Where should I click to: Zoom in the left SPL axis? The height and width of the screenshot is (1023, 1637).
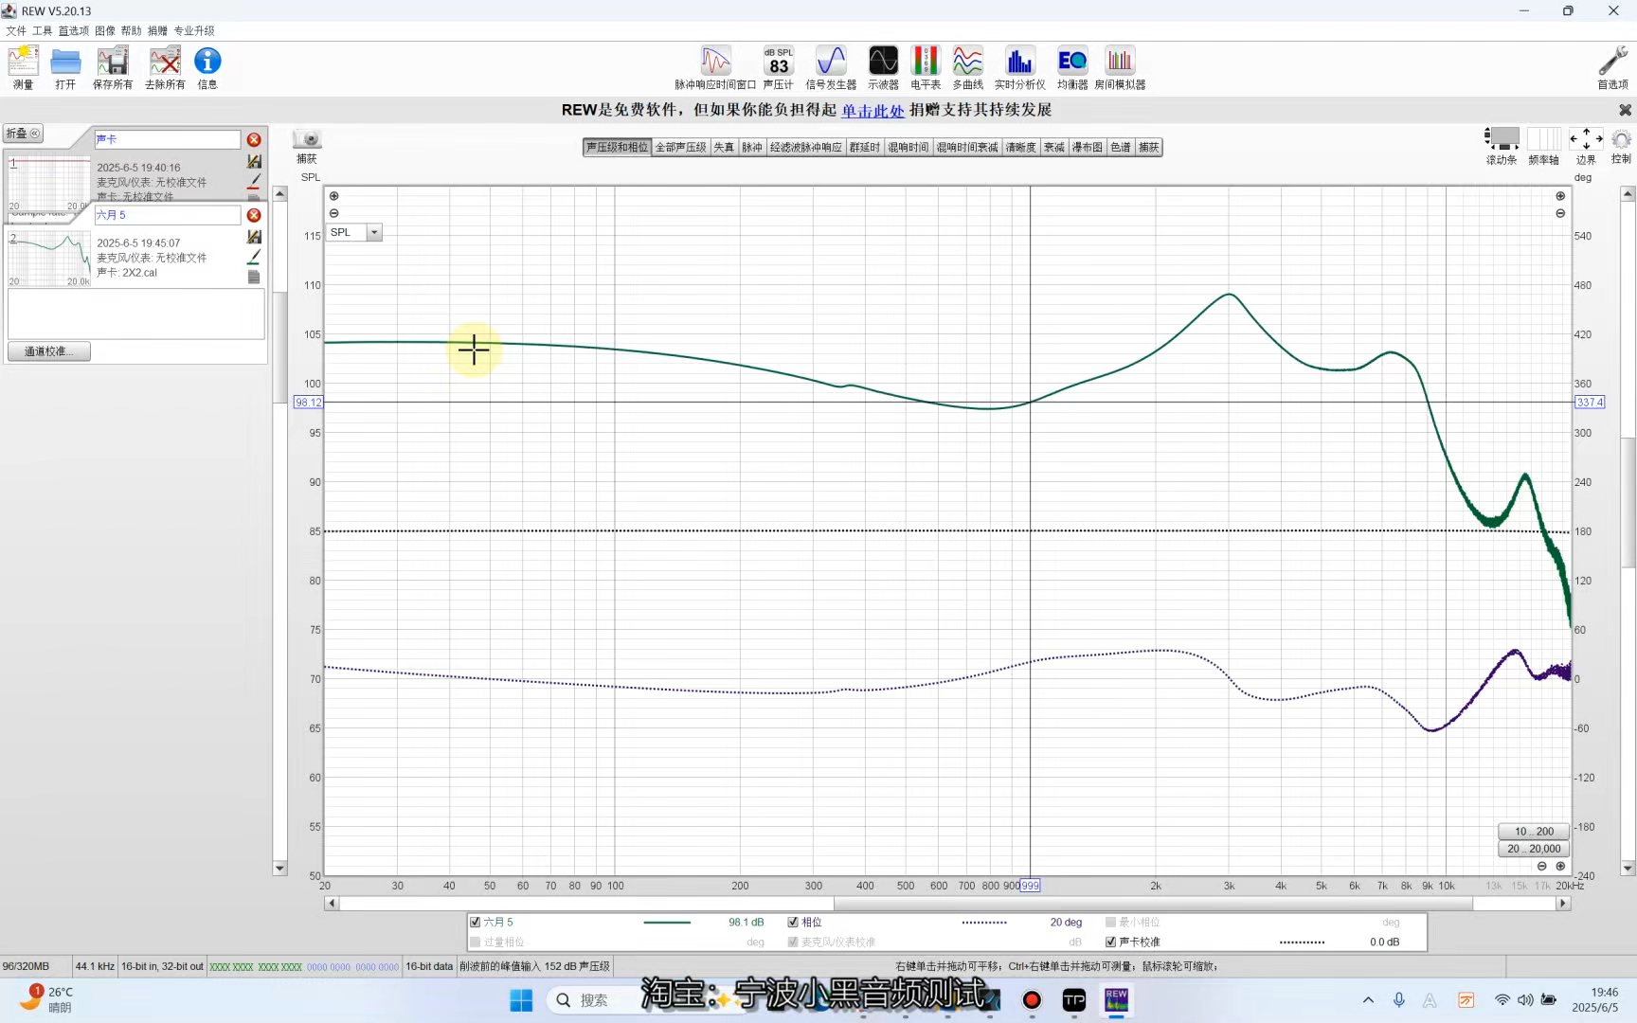(x=333, y=196)
